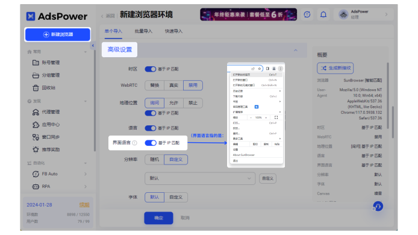Toggle 地理位置 based on IP switch

pos(151,113)
